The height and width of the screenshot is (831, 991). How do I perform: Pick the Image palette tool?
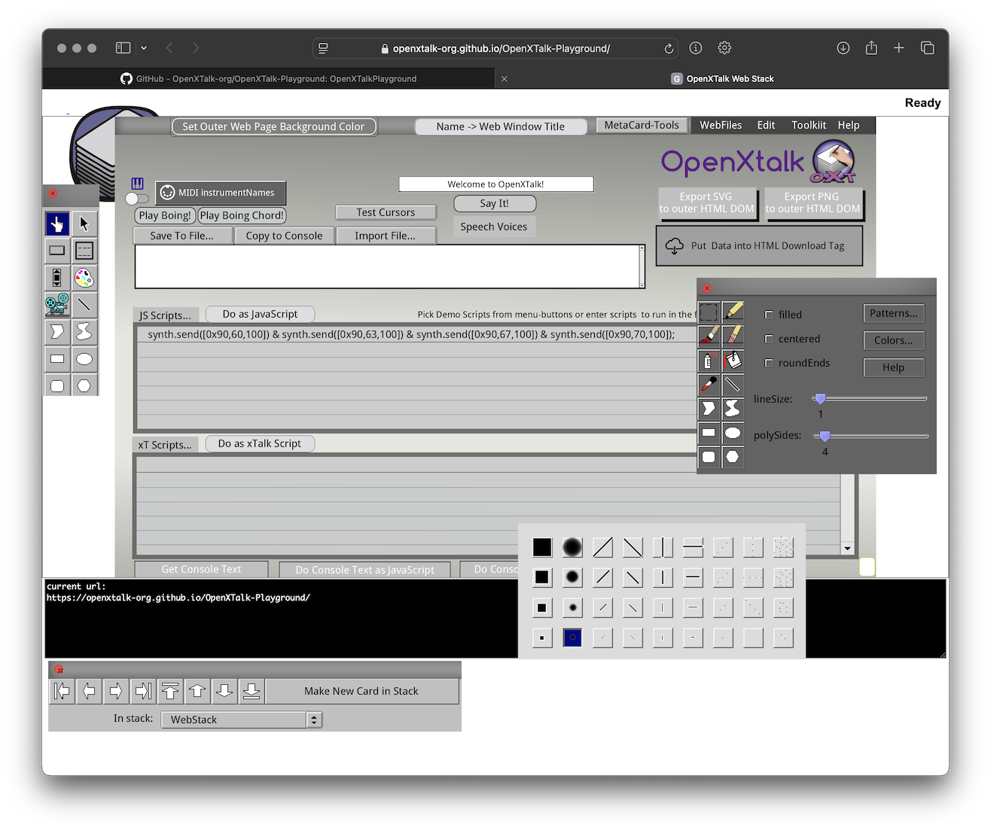point(84,278)
